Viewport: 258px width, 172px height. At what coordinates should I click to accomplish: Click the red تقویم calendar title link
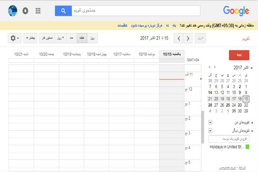(246, 39)
